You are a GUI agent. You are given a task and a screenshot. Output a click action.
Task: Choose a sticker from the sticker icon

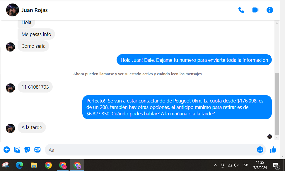[27, 150]
